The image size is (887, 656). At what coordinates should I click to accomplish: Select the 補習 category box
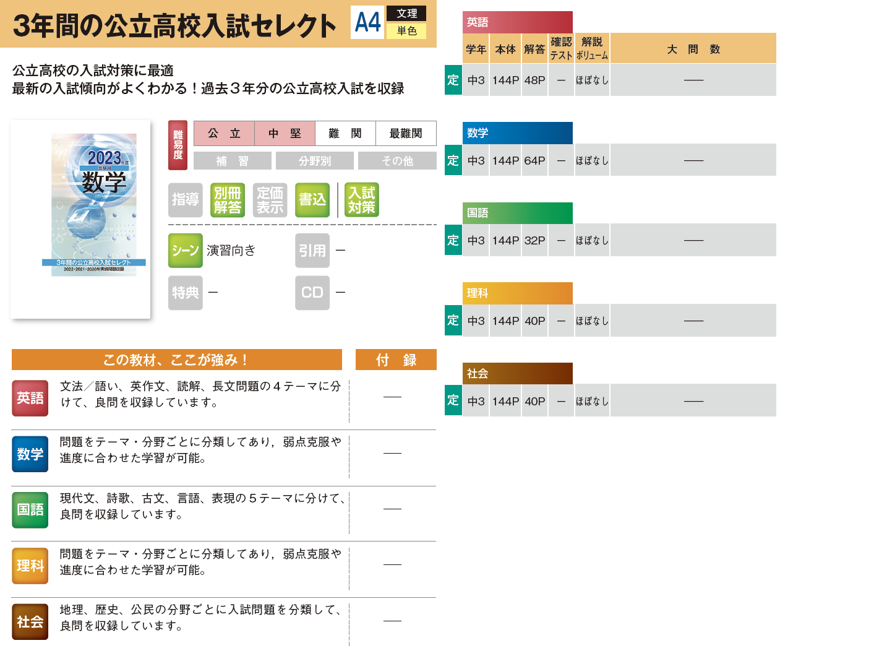click(x=233, y=161)
